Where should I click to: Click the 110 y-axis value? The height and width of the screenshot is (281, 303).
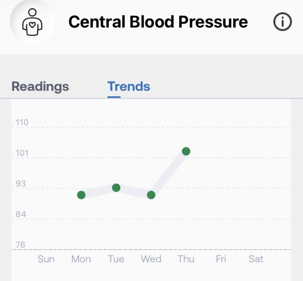click(x=22, y=123)
